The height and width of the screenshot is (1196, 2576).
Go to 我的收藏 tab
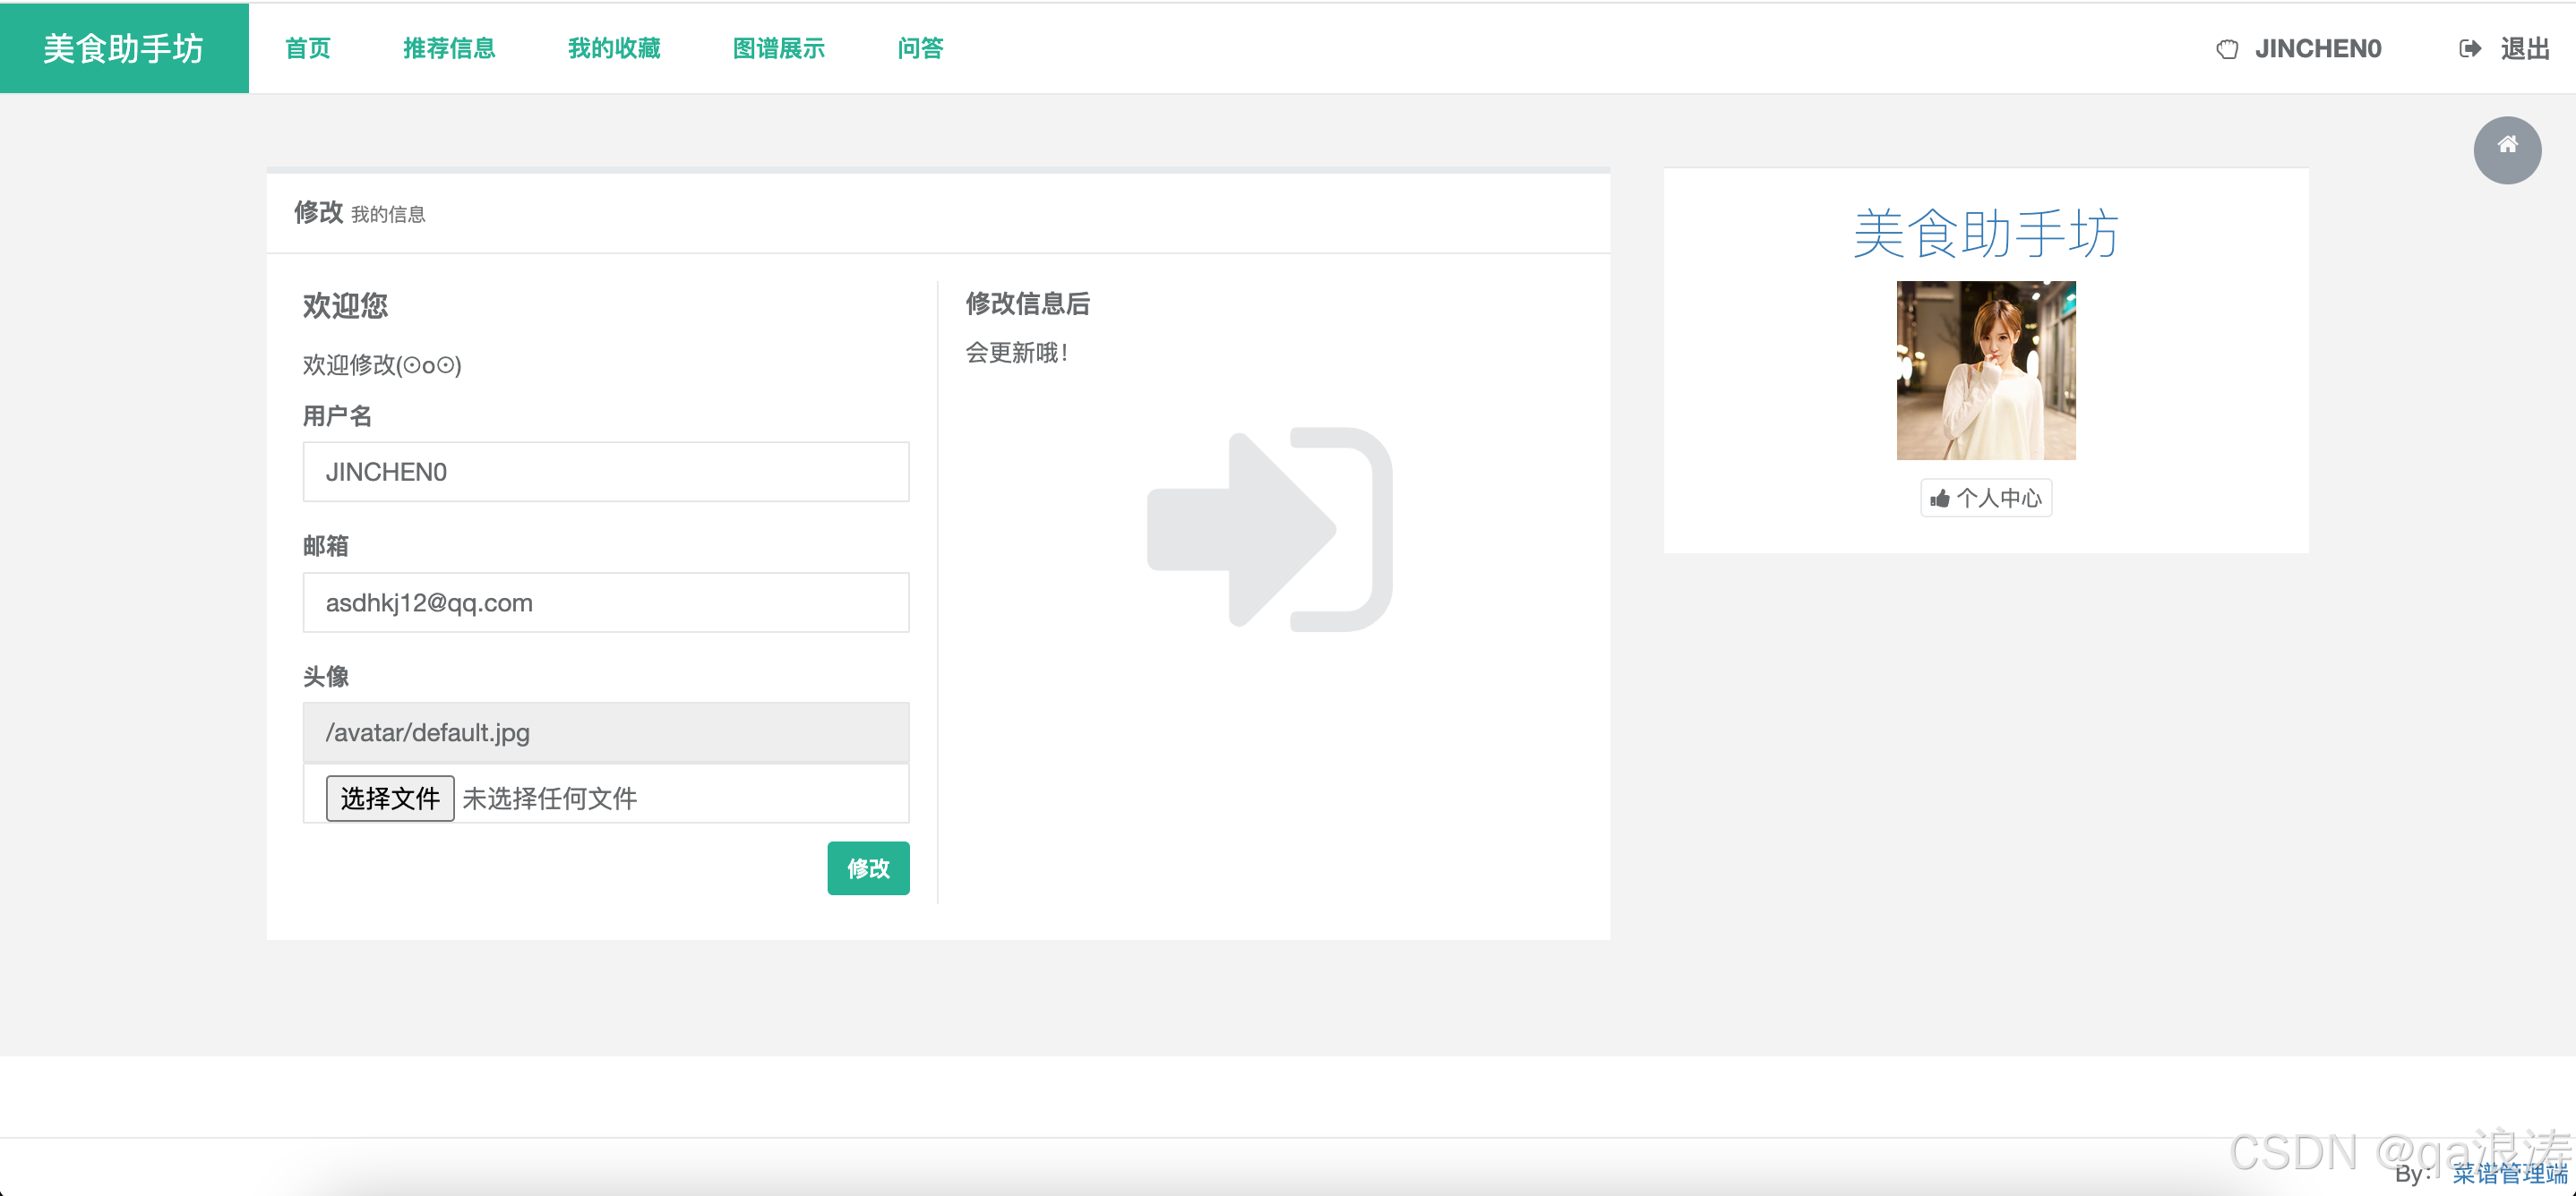pyautogui.click(x=614, y=48)
